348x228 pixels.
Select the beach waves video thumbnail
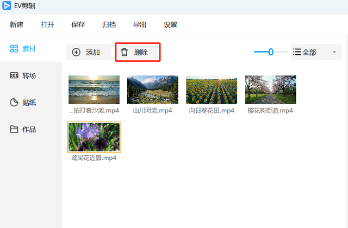(94, 90)
